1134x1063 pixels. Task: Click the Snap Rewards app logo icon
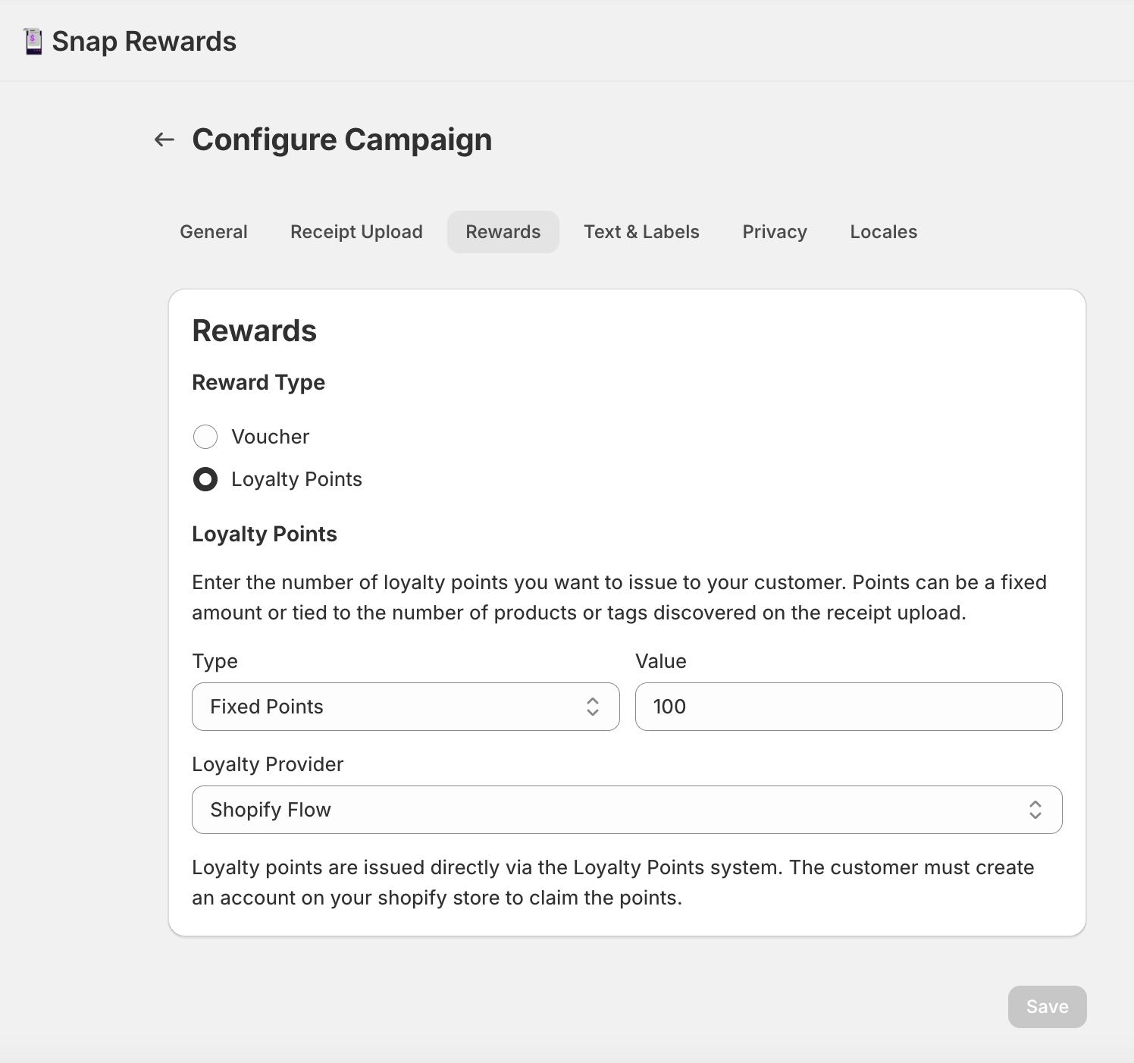click(x=33, y=42)
